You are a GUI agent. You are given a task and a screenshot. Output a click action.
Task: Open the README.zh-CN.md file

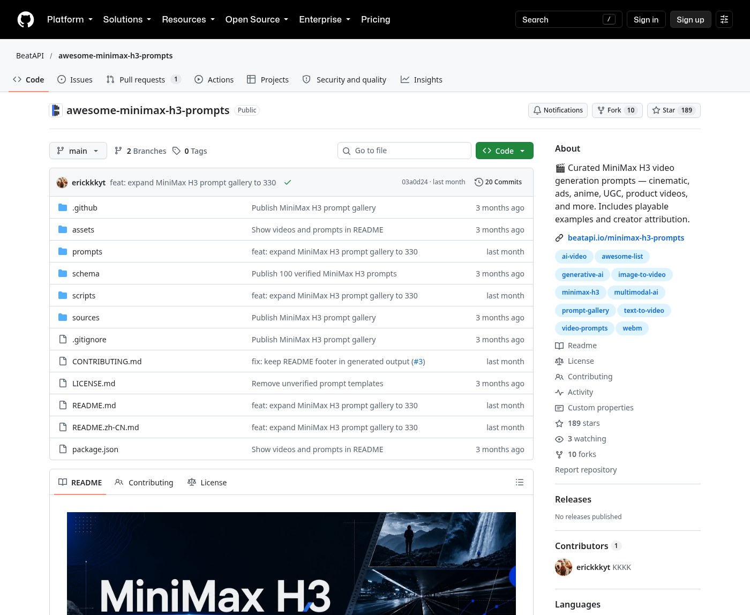point(106,427)
